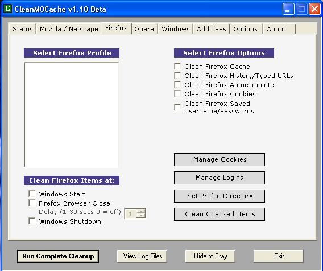This screenshot has width=323, height=271.
Task: Enable cleanup at Windows Shutdown
Action: point(32,221)
